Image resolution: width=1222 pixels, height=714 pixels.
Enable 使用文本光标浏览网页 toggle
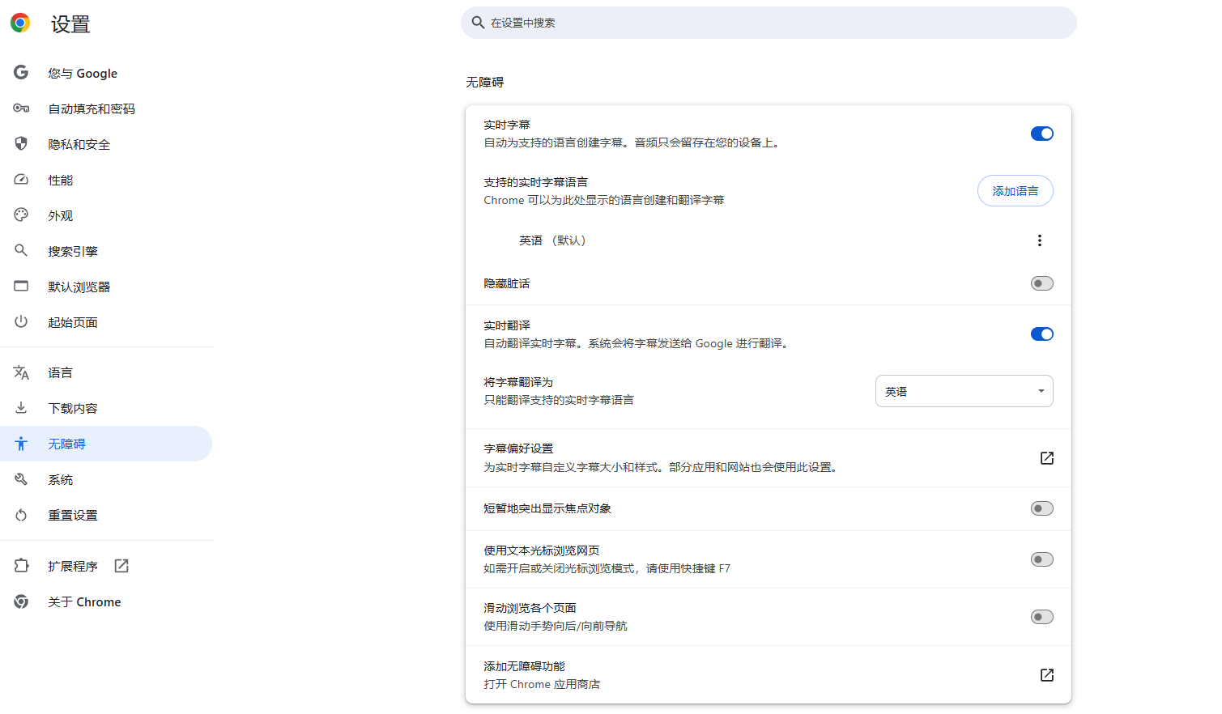coord(1042,559)
